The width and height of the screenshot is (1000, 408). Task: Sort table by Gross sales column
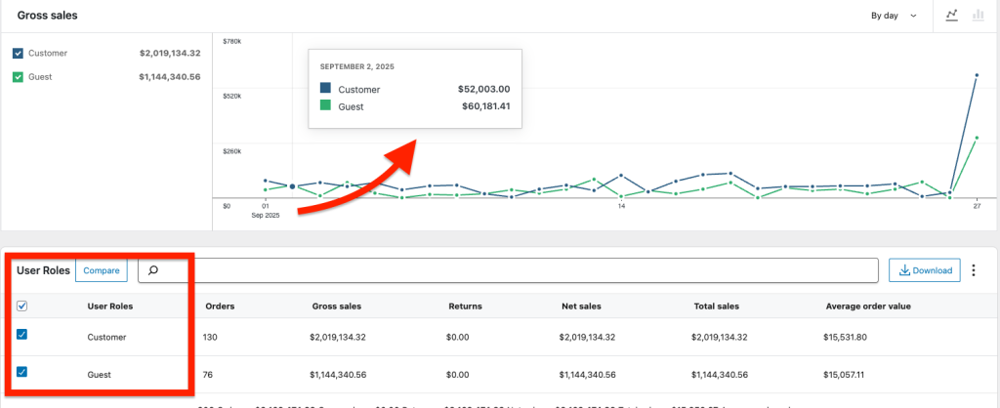coord(335,306)
